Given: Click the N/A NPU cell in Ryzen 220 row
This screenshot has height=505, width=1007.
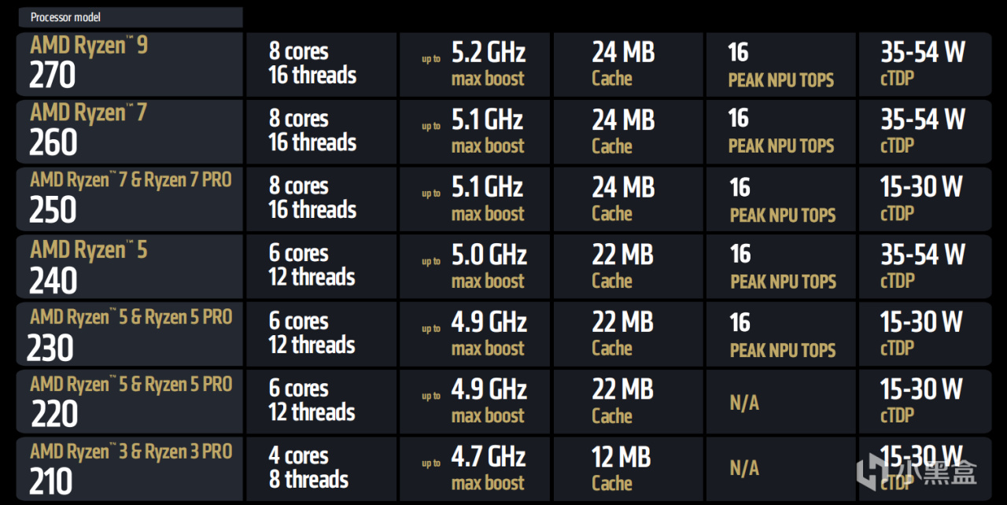Looking at the screenshot, I should coord(780,402).
